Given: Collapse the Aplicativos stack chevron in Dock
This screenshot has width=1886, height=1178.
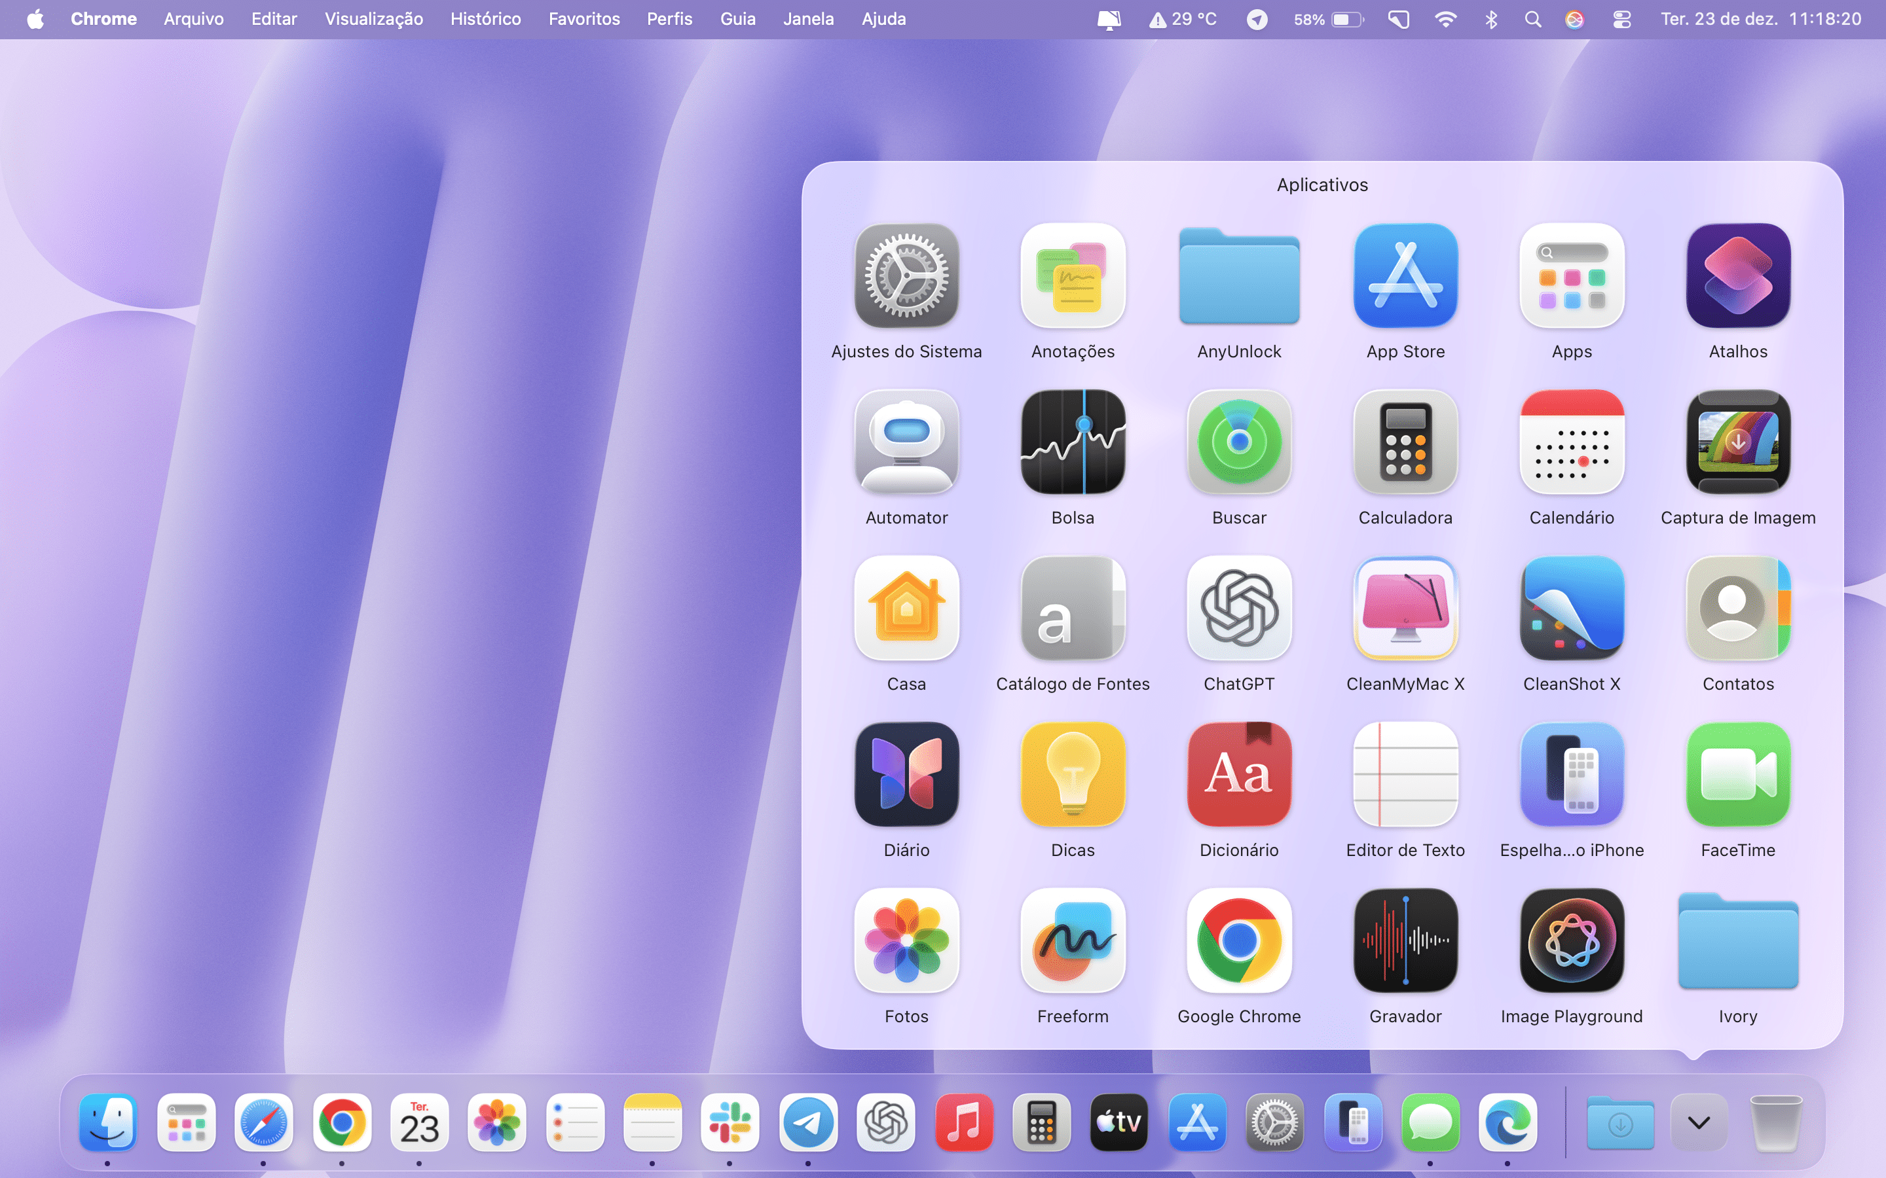Looking at the screenshot, I should 1698,1122.
